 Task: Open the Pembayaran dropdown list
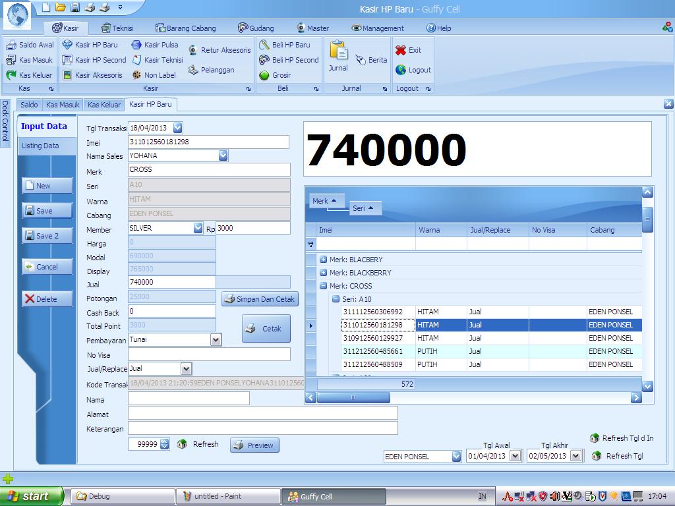216,339
